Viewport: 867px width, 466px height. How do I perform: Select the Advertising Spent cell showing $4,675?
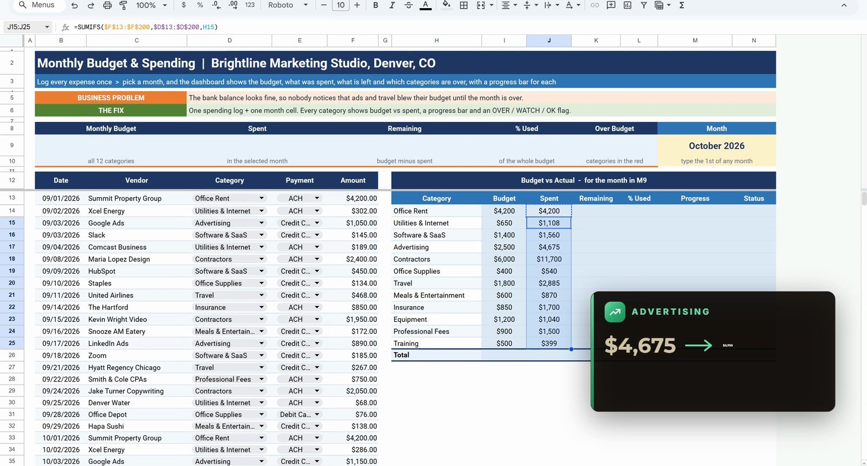coord(549,247)
